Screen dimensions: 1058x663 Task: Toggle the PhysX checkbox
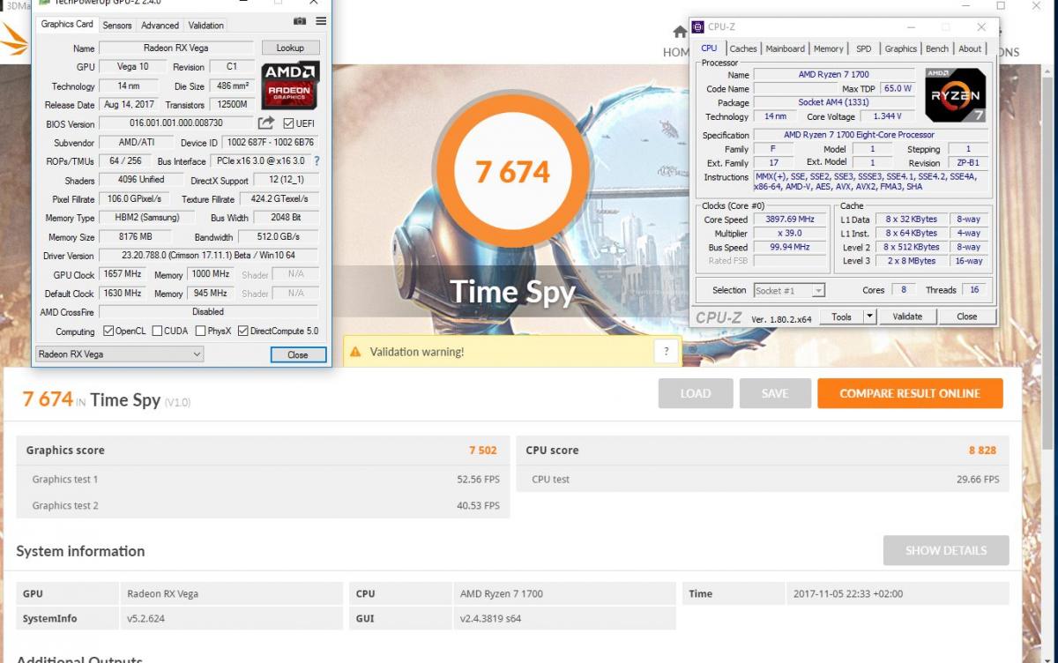(x=200, y=331)
